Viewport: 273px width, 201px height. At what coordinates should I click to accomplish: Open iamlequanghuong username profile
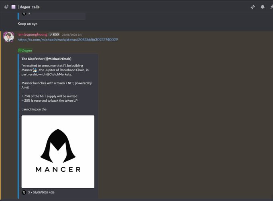click(x=33, y=34)
